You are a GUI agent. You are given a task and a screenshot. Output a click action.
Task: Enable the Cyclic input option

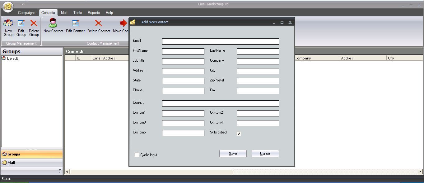click(137, 155)
